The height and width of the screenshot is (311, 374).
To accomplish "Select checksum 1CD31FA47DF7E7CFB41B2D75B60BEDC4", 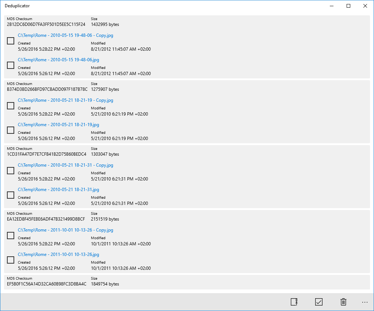I will point(46,154).
